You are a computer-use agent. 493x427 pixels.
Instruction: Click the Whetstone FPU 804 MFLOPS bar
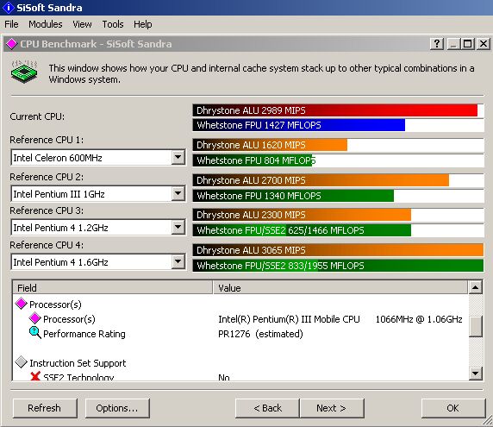[x=253, y=160]
